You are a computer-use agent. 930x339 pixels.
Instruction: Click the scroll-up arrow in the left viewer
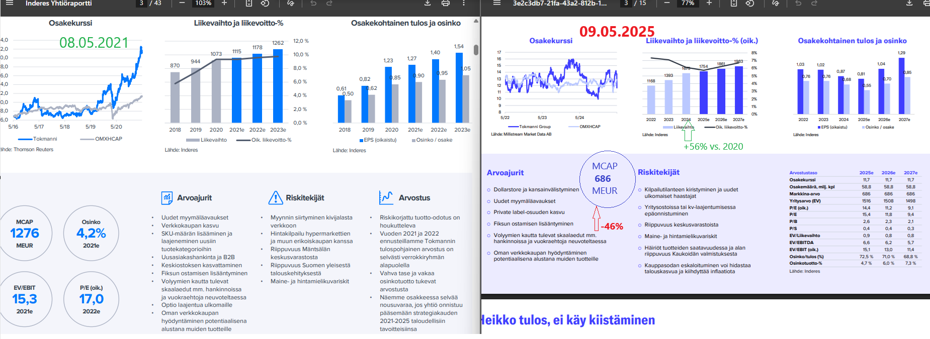click(x=476, y=21)
